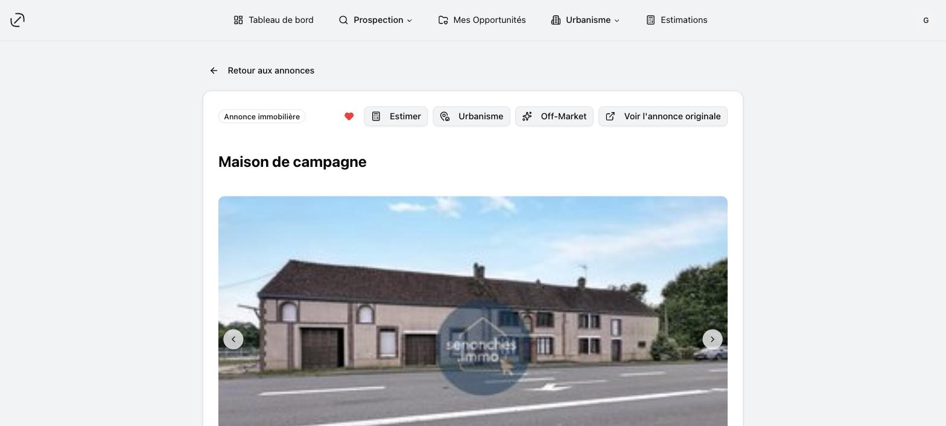Image resolution: width=946 pixels, height=426 pixels.
Task: Show next photo in carousel
Action: (713, 339)
